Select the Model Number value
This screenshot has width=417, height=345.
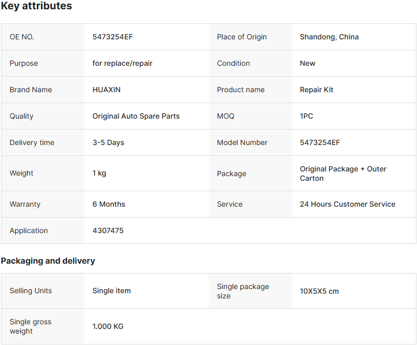point(320,142)
